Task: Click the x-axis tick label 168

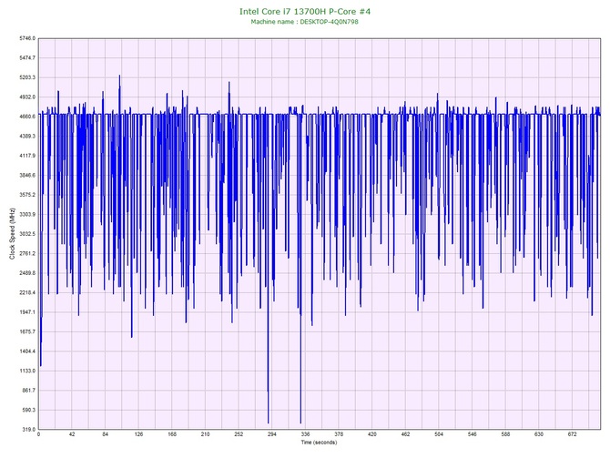Action: pos(172,434)
